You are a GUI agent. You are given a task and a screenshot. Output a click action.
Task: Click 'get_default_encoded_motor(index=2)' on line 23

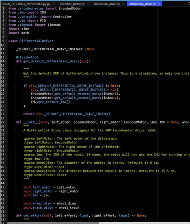(x=87, y=98)
